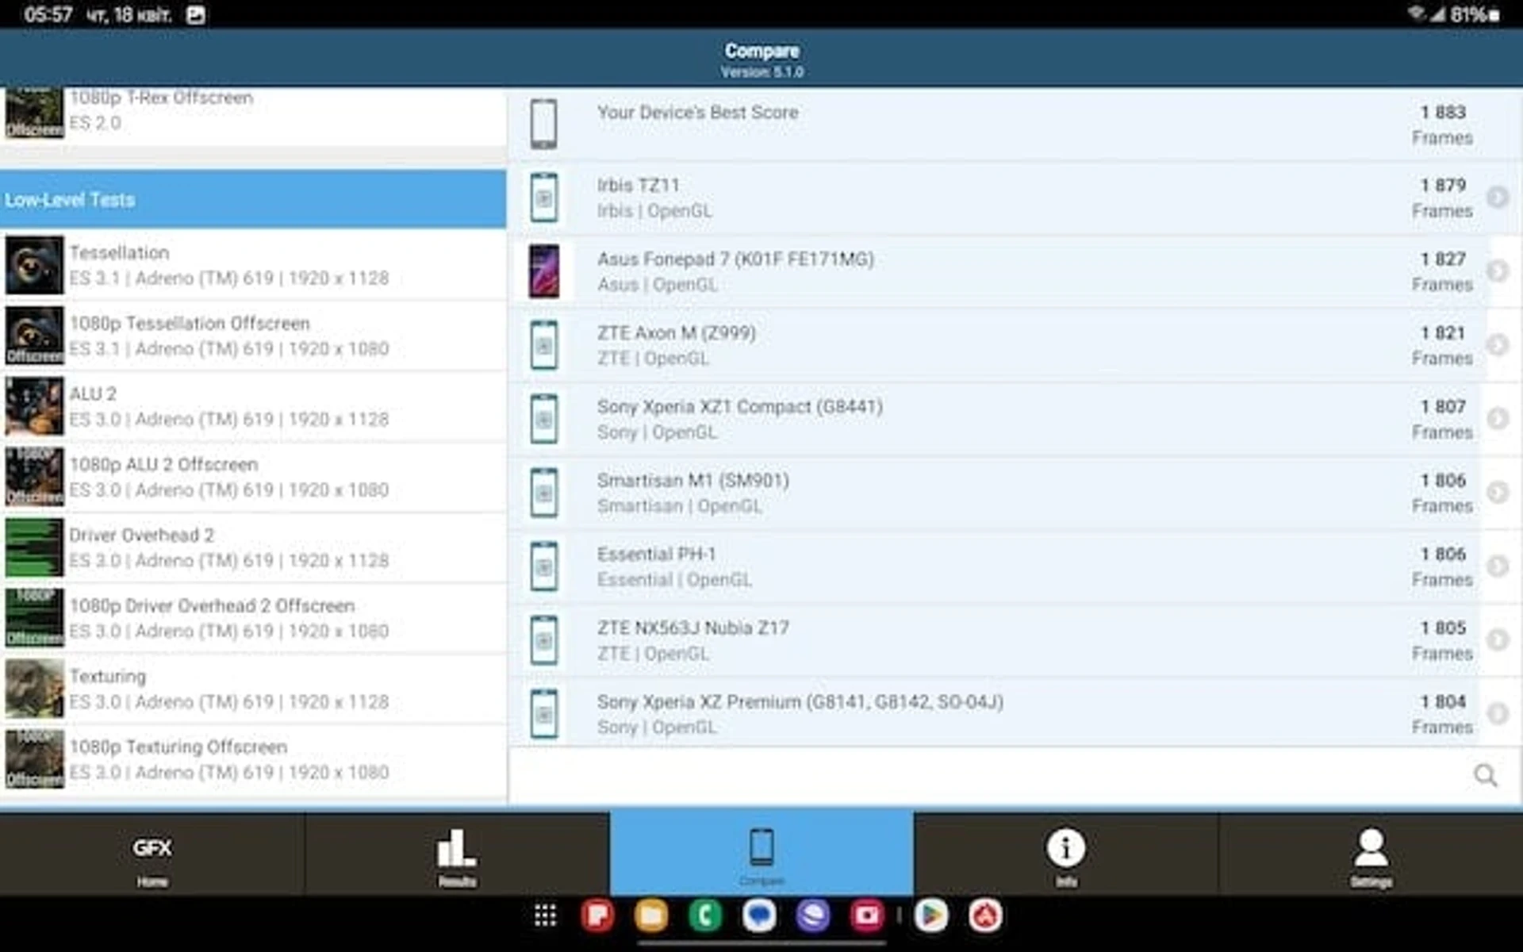The width and height of the screenshot is (1523, 952).
Task: Open the Essential PH-1 details arrow
Action: (1497, 566)
